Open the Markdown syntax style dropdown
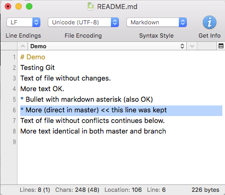This screenshot has height=195, width=225. point(157,22)
